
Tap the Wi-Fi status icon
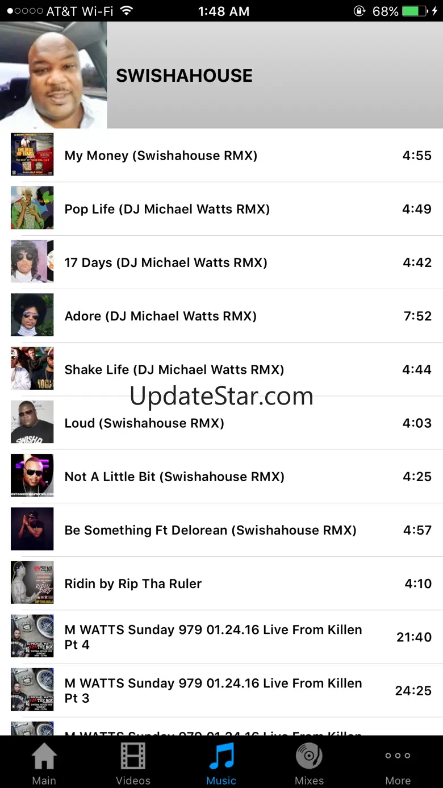(126, 11)
